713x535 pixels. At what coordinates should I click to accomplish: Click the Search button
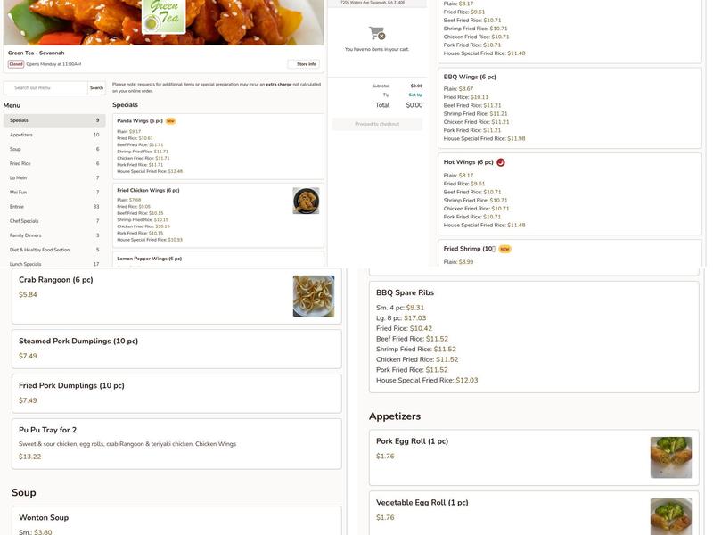[96, 88]
